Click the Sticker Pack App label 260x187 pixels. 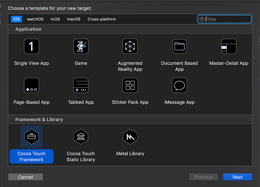click(x=130, y=102)
